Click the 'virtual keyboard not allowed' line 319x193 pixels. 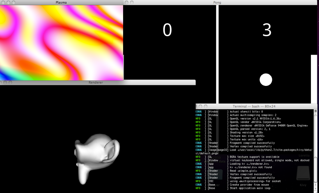coord(269,160)
